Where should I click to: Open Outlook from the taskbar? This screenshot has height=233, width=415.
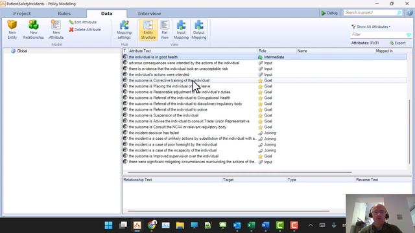[x=237, y=225]
